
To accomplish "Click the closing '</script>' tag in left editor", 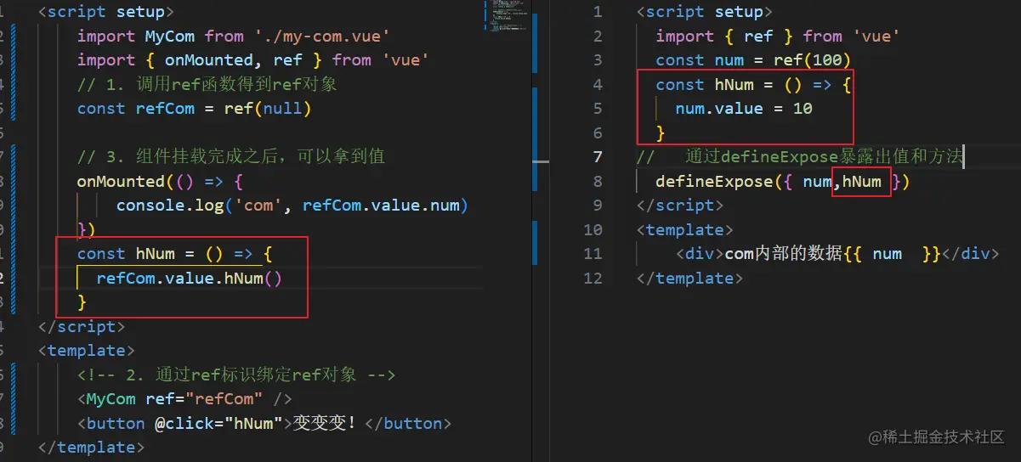I will pyautogui.click(x=82, y=326).
